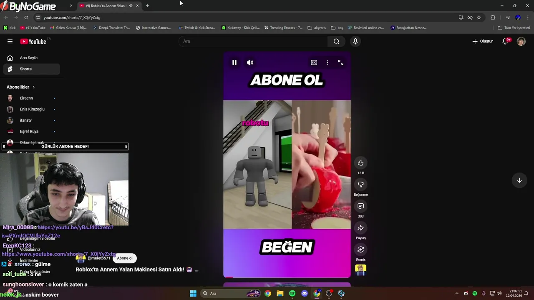Open the Kick bookmark
The width and height of the screenshot is (534, 300).
9,28
